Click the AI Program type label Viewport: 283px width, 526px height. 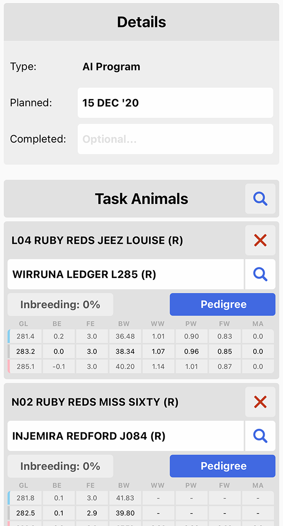tap(111, 67)
